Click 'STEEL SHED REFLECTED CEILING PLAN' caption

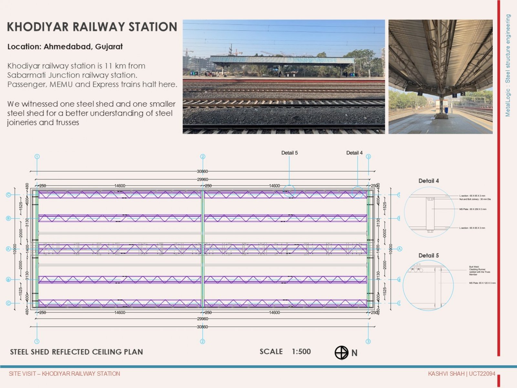point(77,352)
